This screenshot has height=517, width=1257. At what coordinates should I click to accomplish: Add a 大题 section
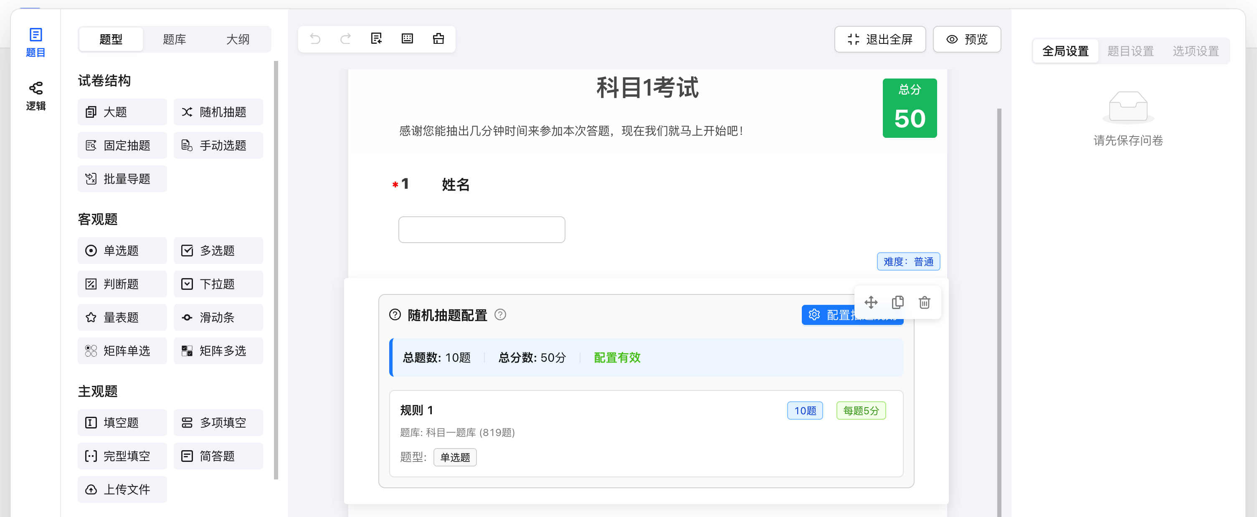(x=122, y=112)
